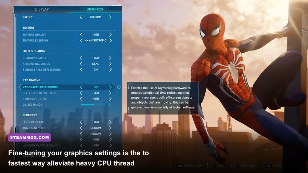Select the Screen Space Reflections label

[42, 70]
